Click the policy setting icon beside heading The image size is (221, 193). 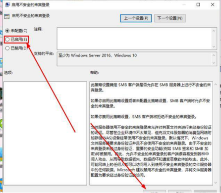(x=7, y=16)
